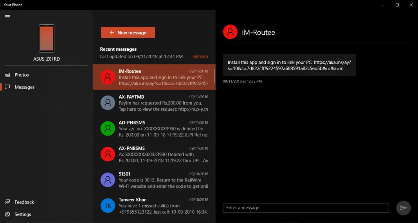Select the IM-Routee conversation in list

(x=163, y=77)
